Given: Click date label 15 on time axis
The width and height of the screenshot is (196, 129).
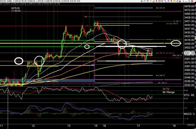Looking at the screenshot, I should 96,126.
